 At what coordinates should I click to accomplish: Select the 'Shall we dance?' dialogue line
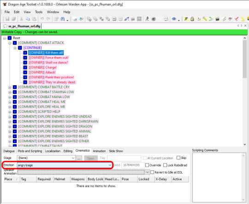coord(48,63)
